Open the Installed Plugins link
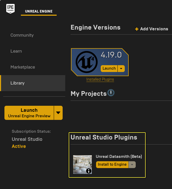172x189 pixels. (100, 79)
